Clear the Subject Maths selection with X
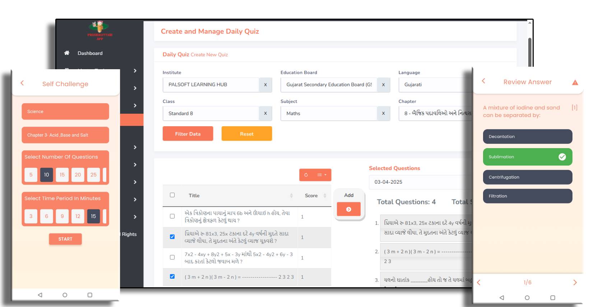 point(383,114)
